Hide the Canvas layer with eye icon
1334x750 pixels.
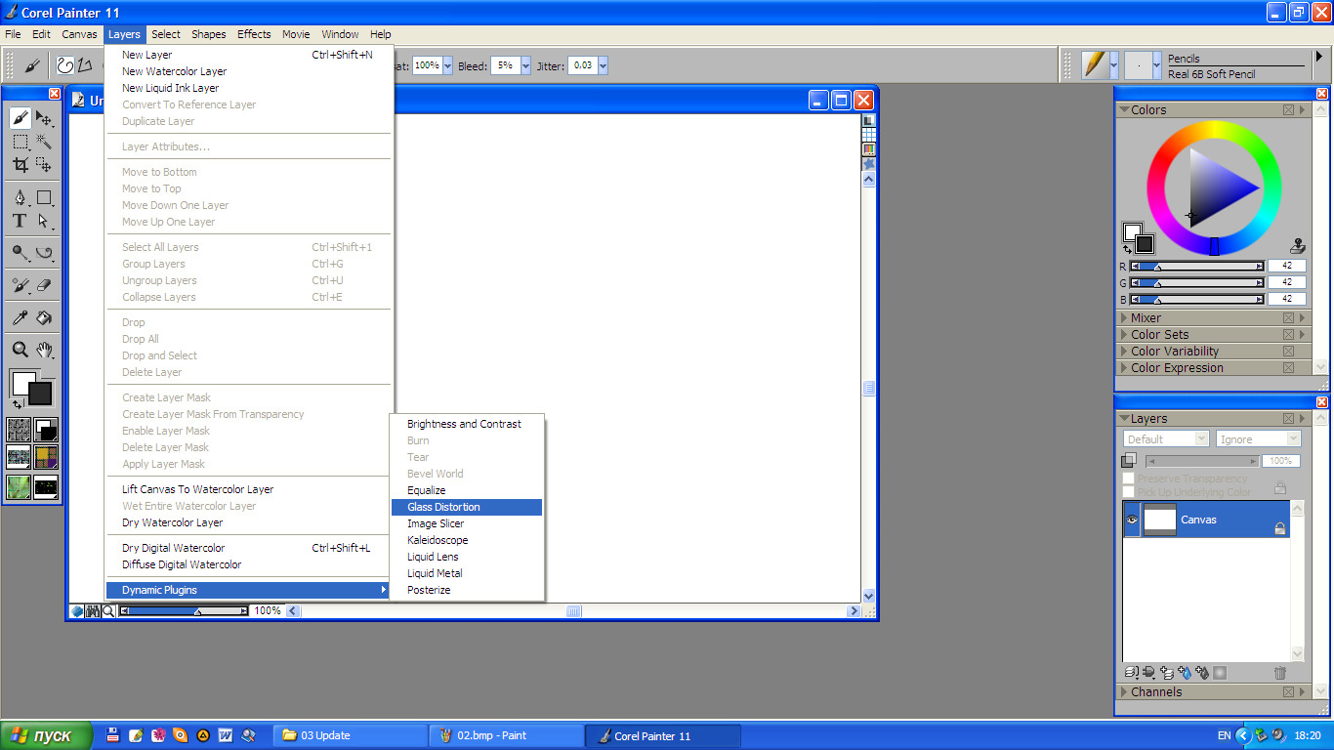(1132, 520)
